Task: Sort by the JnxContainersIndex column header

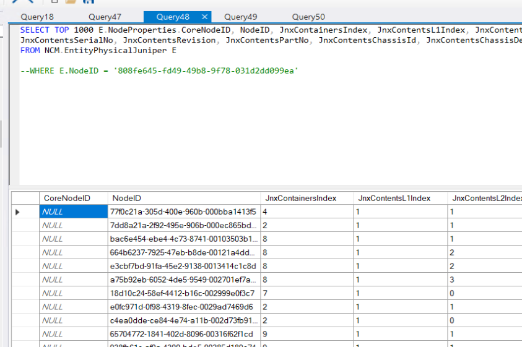Action: pos(307,199)
